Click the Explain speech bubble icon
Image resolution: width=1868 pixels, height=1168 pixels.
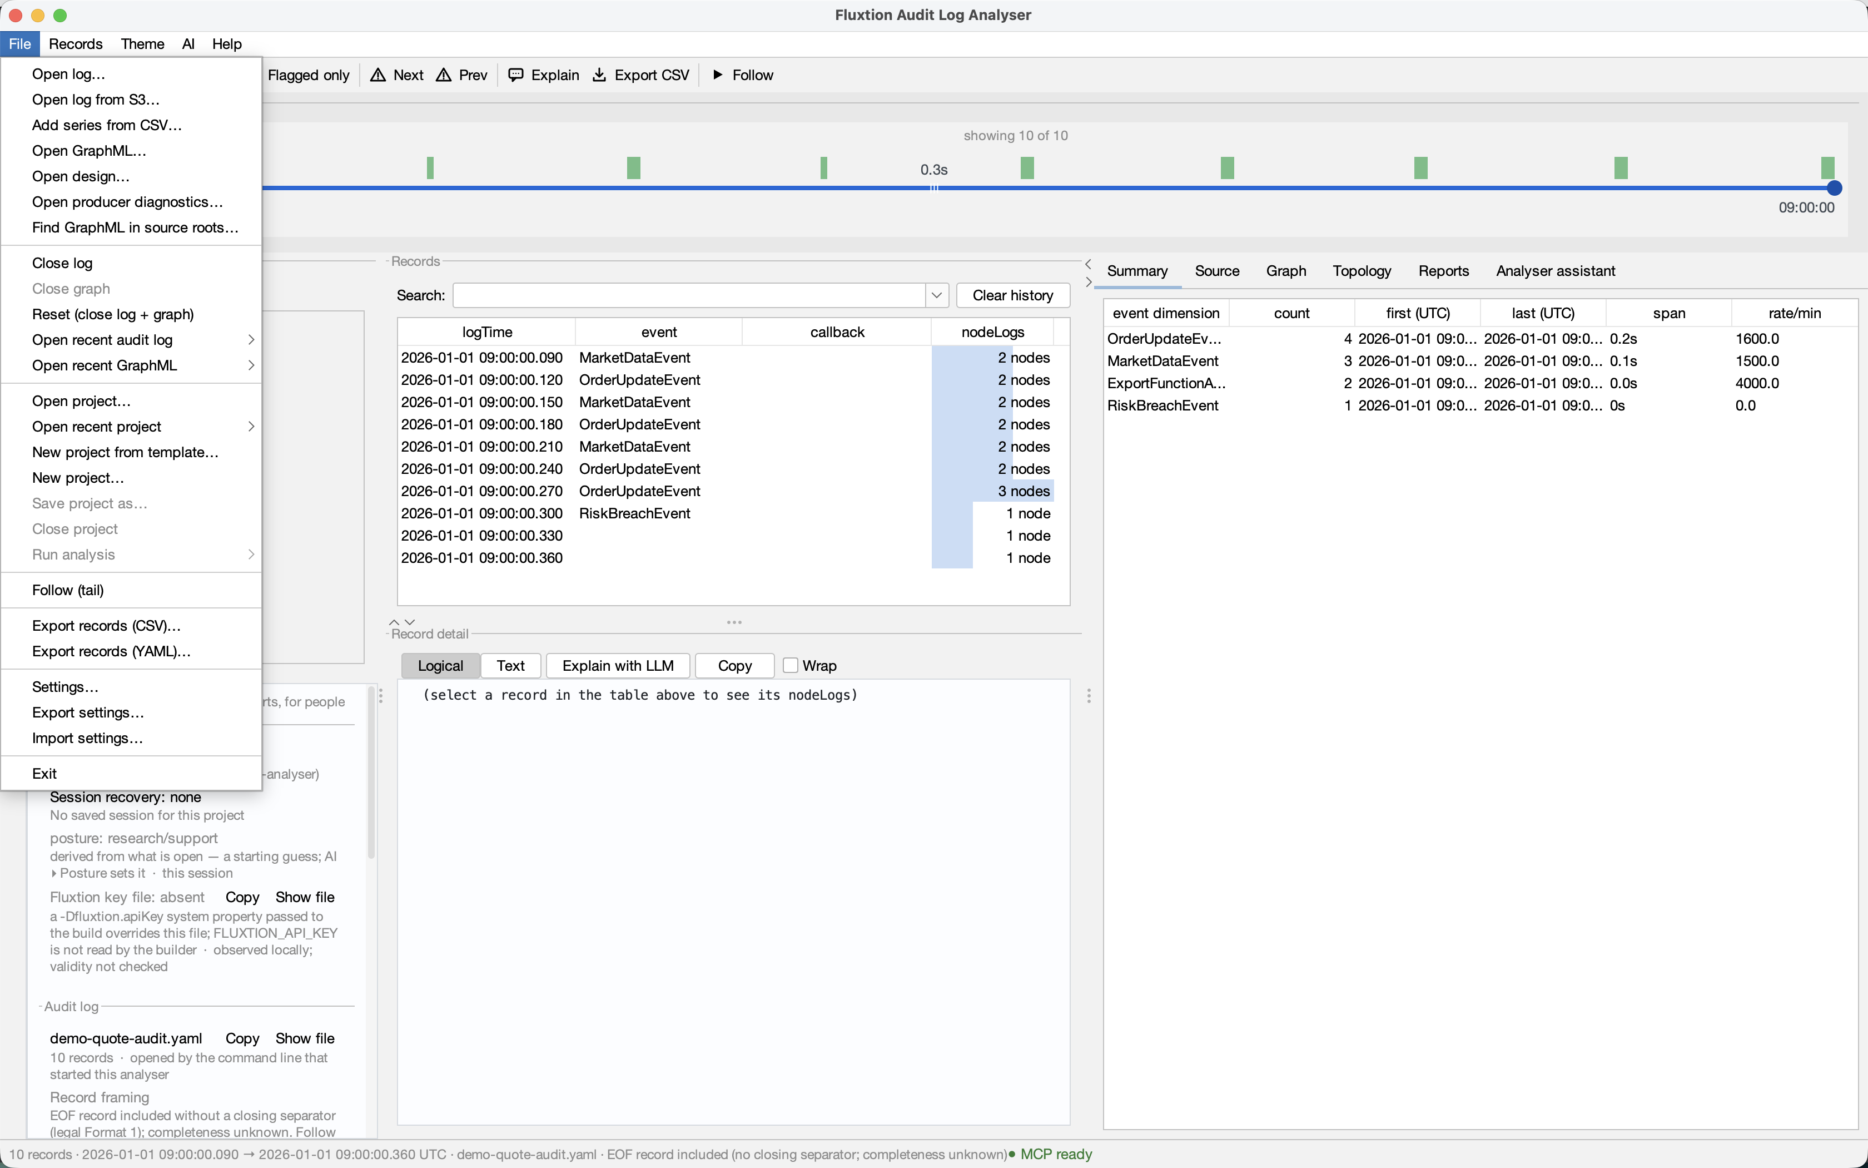(515, 75)
